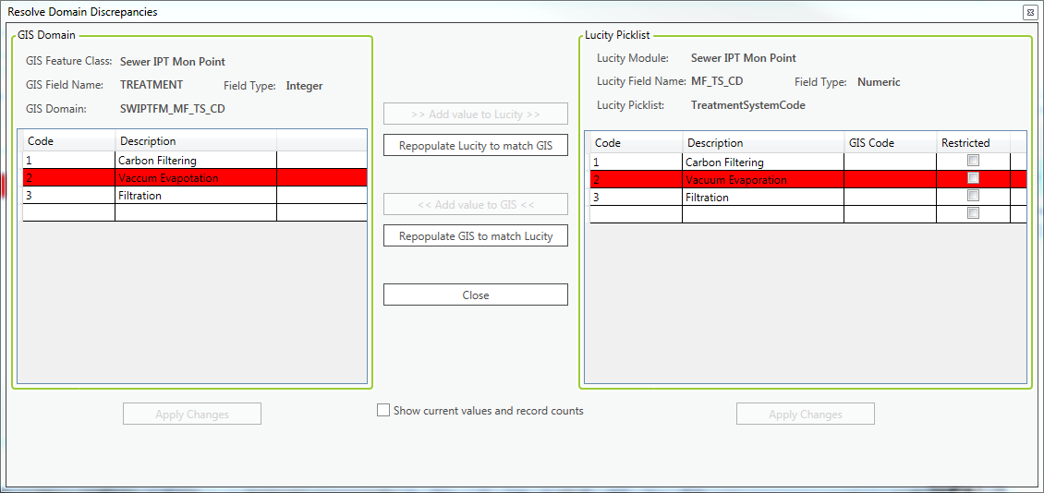Click GIS Code cell for Vacuum Evaporation
The width and height of the screenshot is (1044, 493).
tap(891, 180)
